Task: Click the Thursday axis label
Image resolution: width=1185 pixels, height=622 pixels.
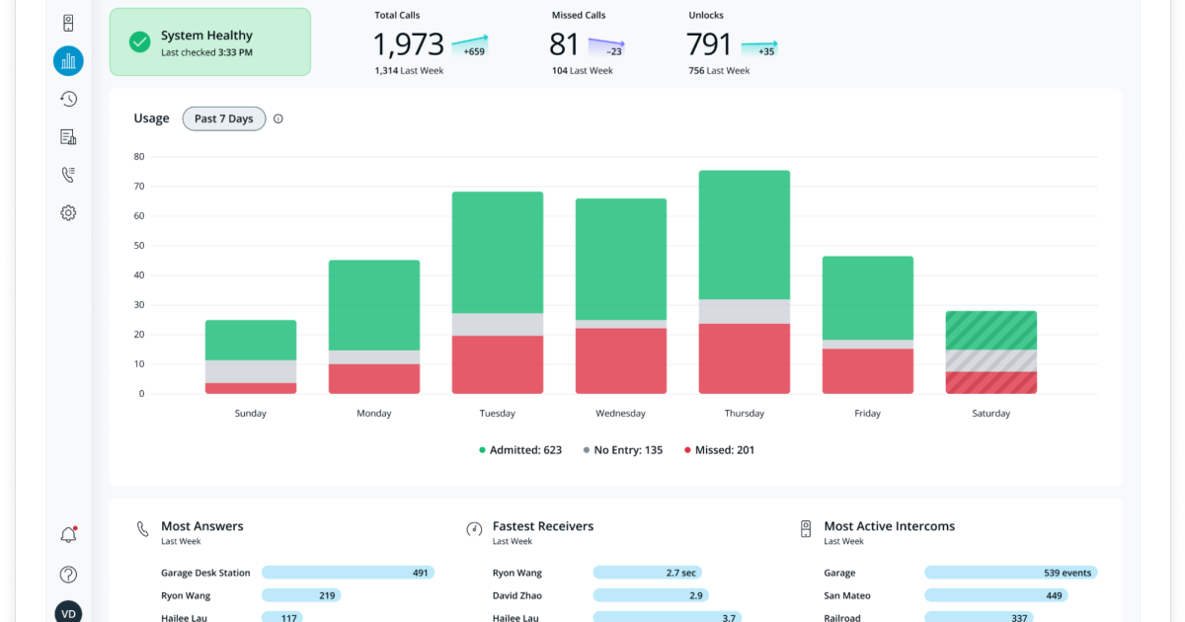Action: click(x=745, y=414)
